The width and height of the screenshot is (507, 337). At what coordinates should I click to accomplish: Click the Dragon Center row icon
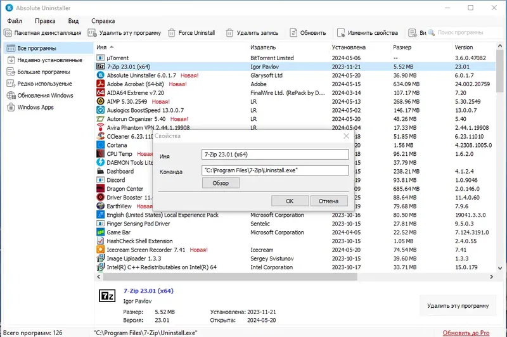click(101, 189)
